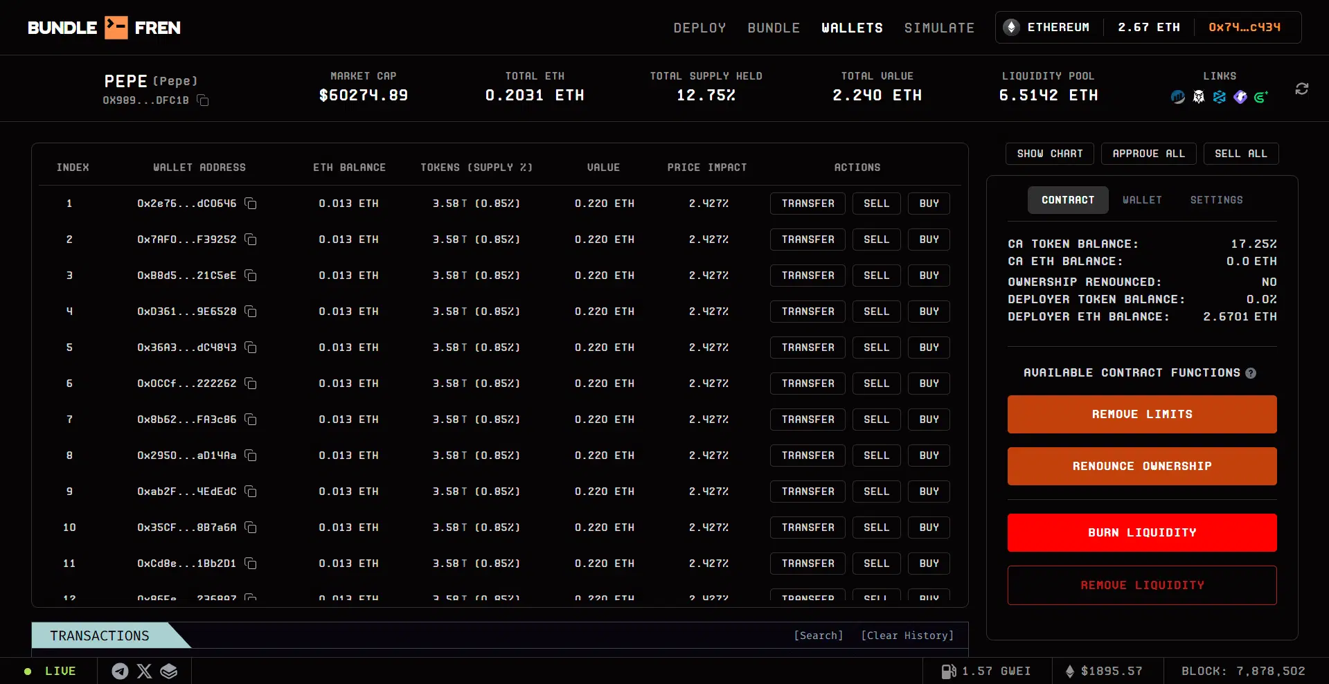This screenshot has height=684, width=1329.
Task: Copy wallet address 0xCd8e...1Bb2D1
Action: [251, 564]
